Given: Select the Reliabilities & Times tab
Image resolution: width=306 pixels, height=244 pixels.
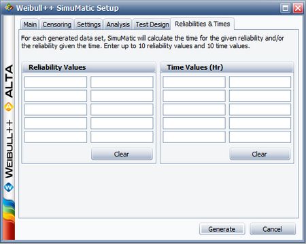Looking at the screenshot, I should [x=203, y=24].
